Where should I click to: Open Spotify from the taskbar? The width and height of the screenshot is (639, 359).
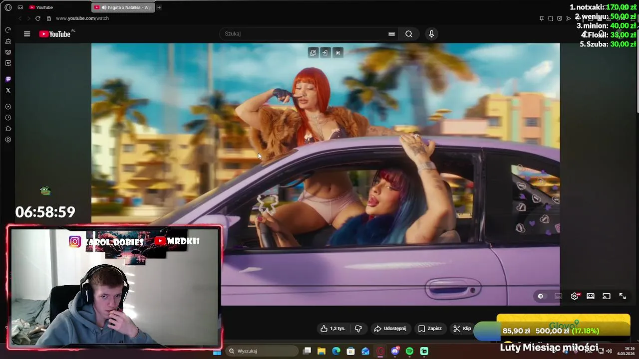(410, 352)
